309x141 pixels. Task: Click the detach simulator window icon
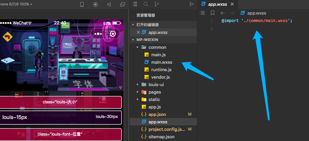click(x=123, y=4)
